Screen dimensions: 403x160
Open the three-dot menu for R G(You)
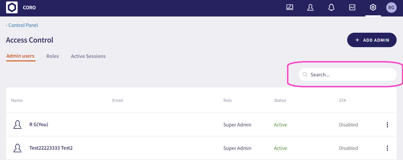(387, 125)
